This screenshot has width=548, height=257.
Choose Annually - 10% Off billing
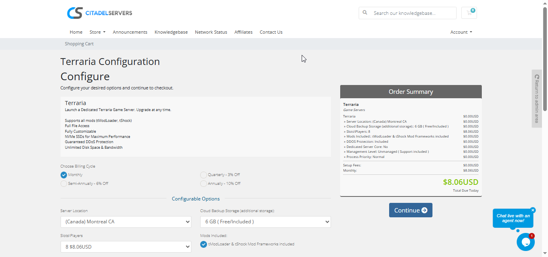[203, 184]
